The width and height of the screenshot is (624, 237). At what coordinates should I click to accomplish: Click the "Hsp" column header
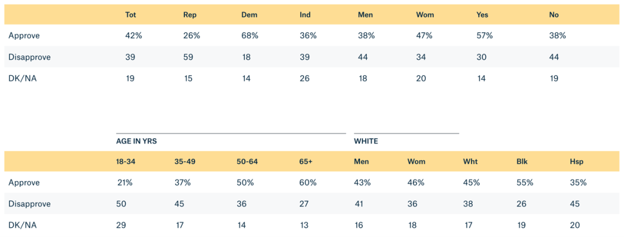click(x=576, y=161)
